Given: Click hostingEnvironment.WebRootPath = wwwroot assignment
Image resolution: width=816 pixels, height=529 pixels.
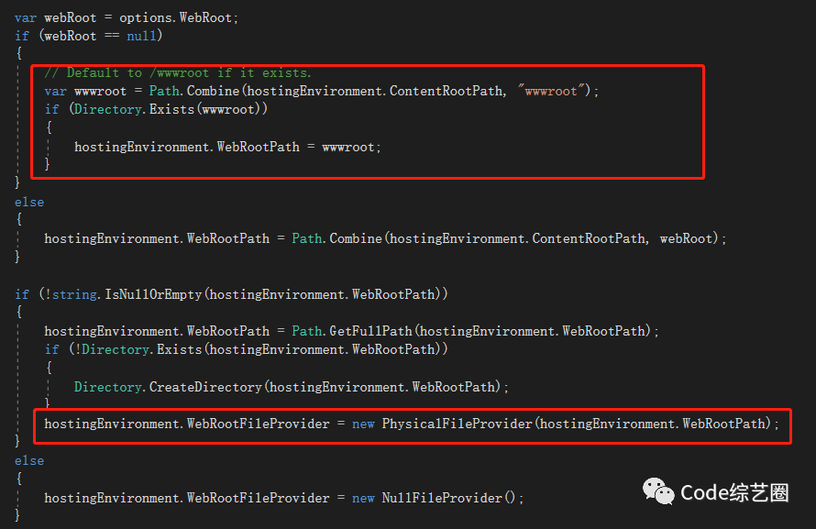Looking at the screenshot, I should tap(227, 148).
